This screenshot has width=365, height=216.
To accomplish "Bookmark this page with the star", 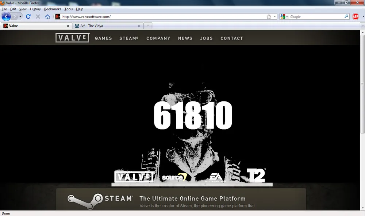I will [x=269, y=17].
